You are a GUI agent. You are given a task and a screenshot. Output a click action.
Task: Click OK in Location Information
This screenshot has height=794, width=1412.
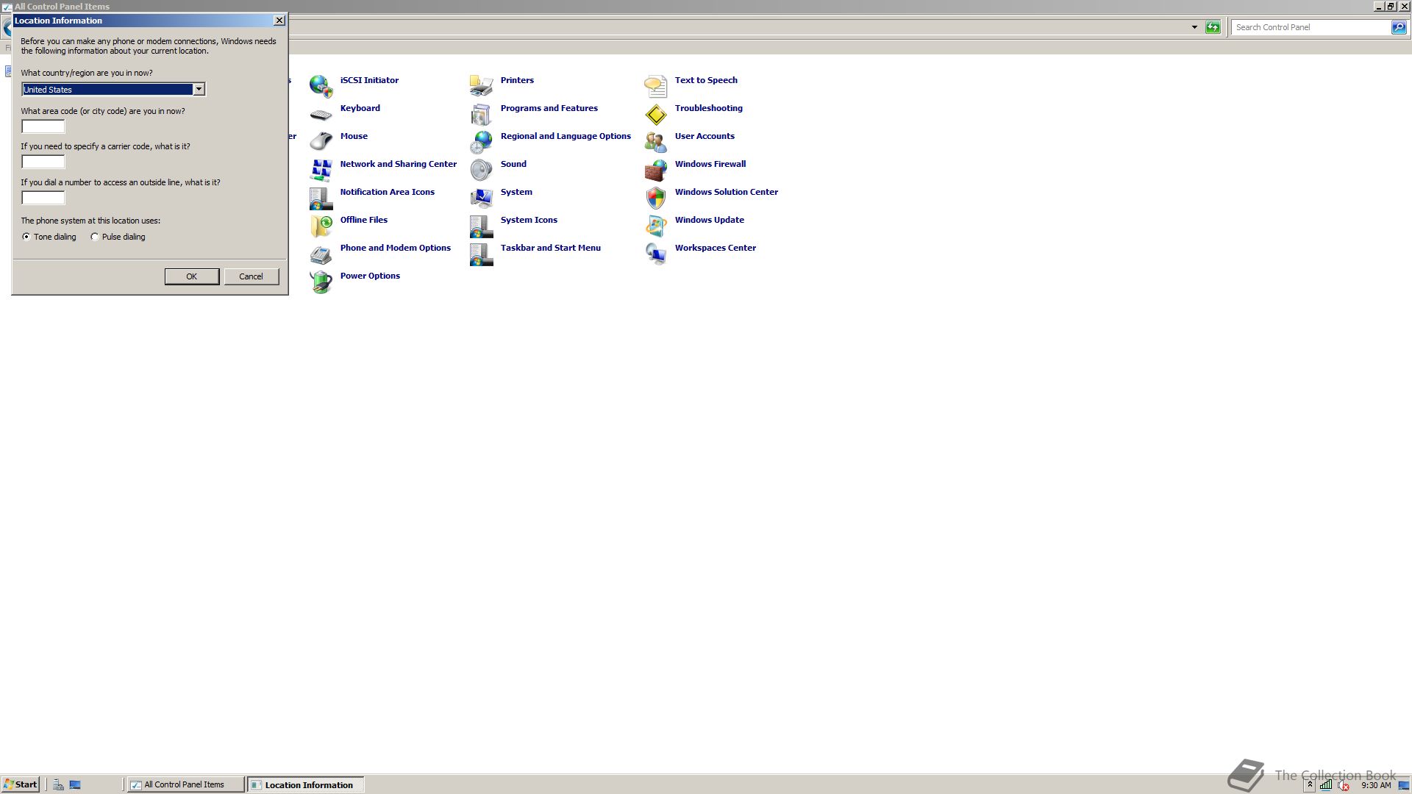192,276
